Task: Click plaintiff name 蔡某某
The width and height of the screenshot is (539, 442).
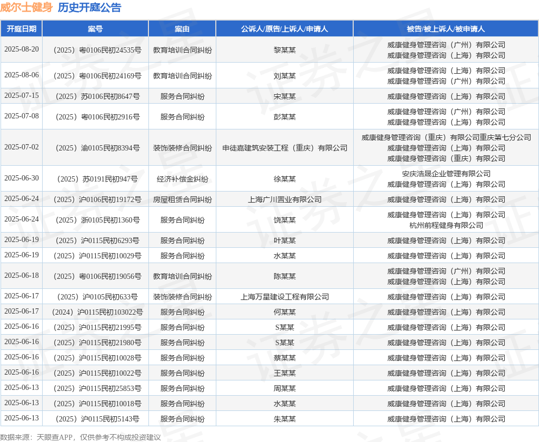Action: pyautogui.click(x=285, y=358)
